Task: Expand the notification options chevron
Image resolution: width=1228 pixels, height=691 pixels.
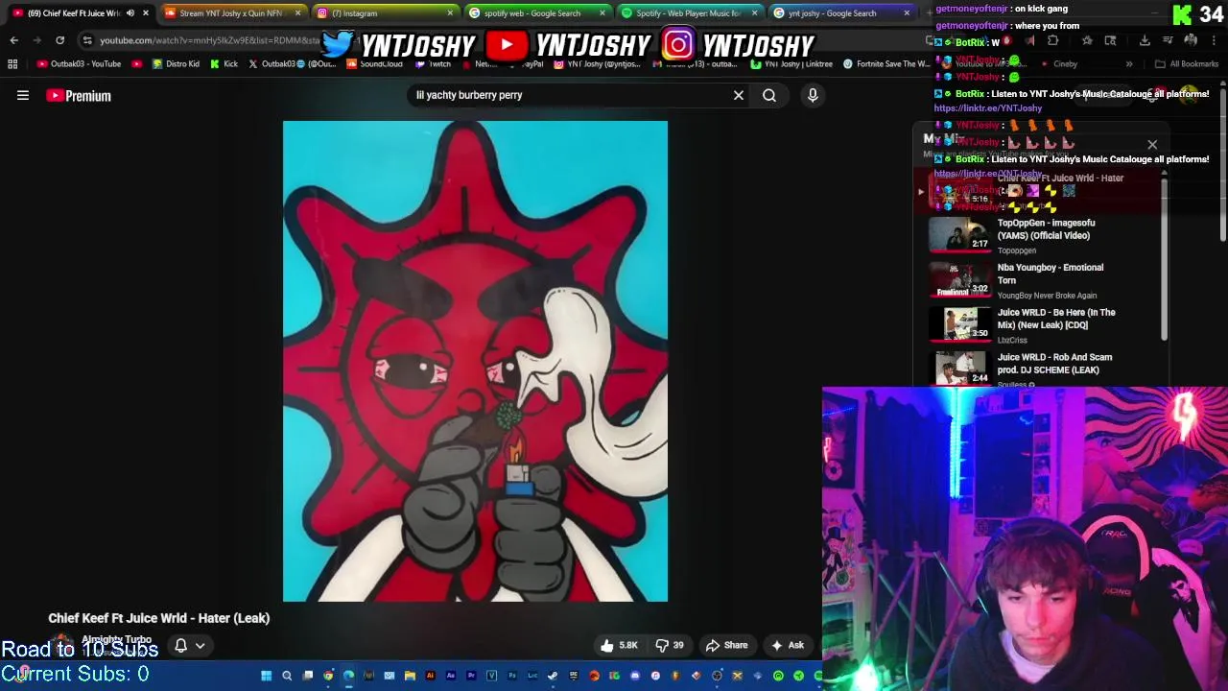Action: pyautogui.click(x=200, y=646)
